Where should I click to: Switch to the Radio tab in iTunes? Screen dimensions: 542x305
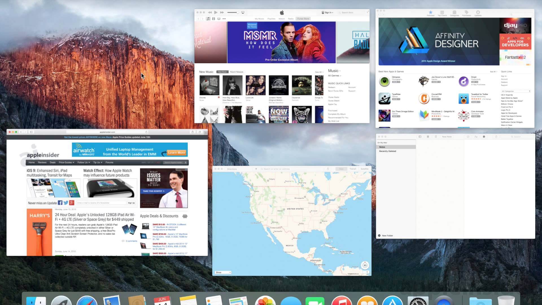tap(291, 19)
